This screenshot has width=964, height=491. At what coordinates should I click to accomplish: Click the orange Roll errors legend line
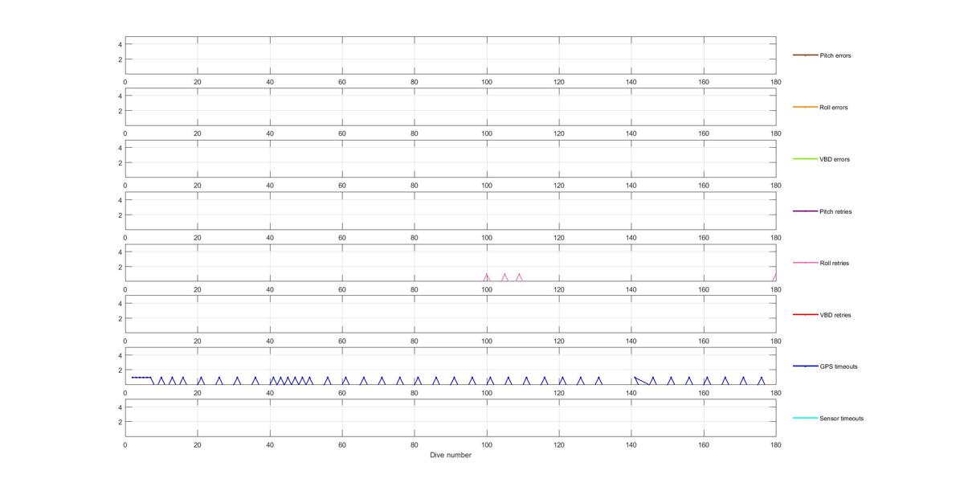pos(805,107)
